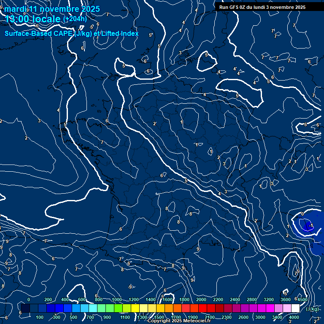Click the 'Surface-Based CAPE (J/kg) et Lifted Index' title
Screen dimensions: 324x324
click(71, 33)
